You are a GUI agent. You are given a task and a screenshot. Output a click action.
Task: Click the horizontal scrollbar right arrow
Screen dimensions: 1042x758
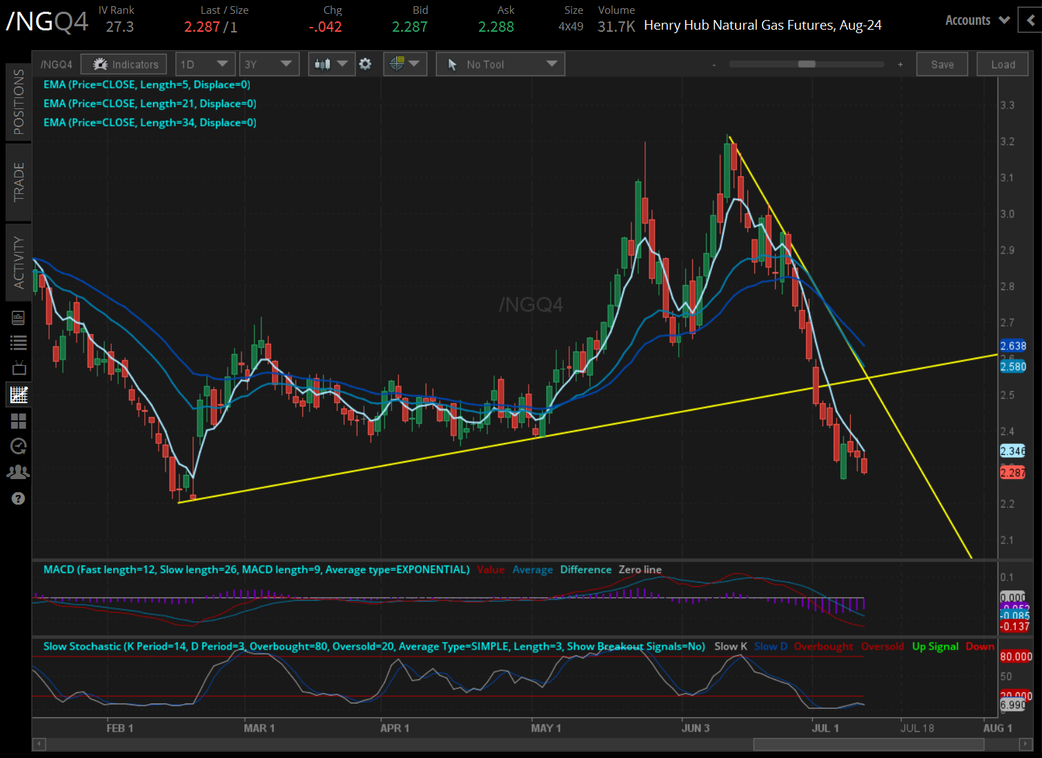click(1028, 744)
